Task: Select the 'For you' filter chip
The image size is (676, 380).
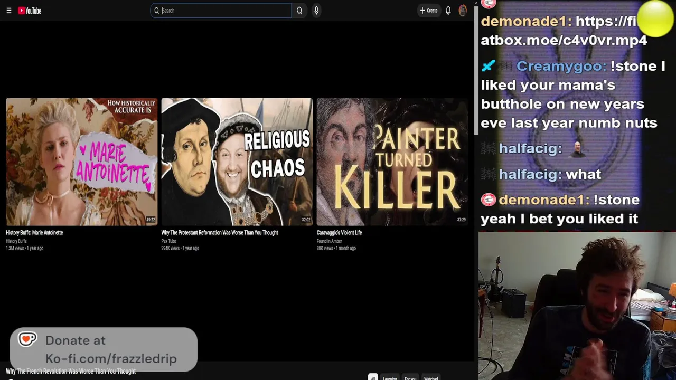Action: click(410, 377)
